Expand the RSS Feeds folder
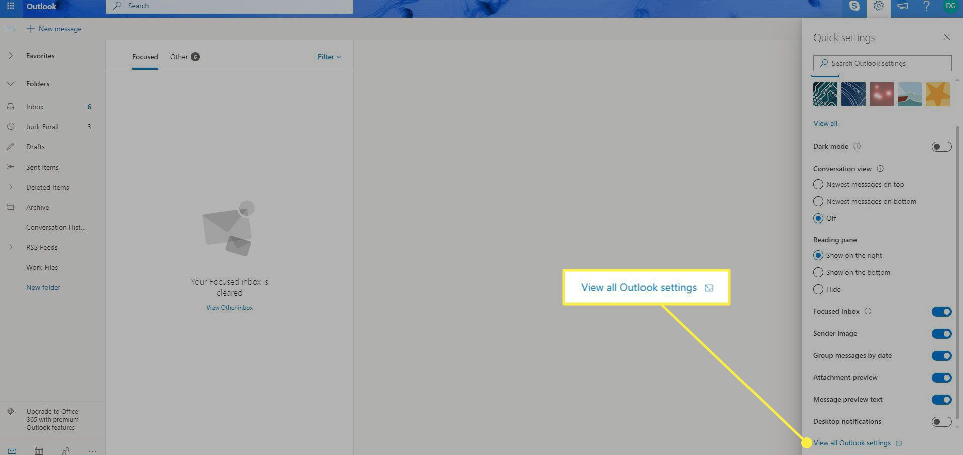 point(11,247)
